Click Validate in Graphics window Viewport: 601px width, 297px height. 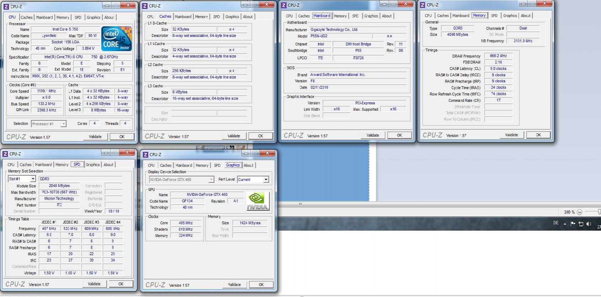click(x=234, y=285)
